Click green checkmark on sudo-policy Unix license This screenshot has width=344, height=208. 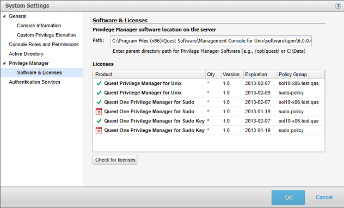(99, 93)
